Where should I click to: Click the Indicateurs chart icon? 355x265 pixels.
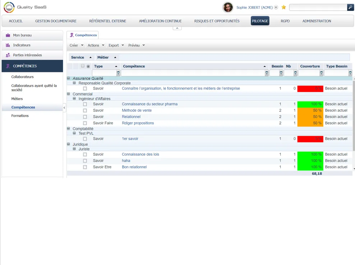pyautogui.click(x=8, y=45)
